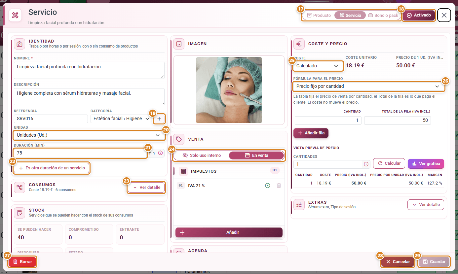
Task: Click the Servicio header tools icon
Action: click(x=15, y=15)
